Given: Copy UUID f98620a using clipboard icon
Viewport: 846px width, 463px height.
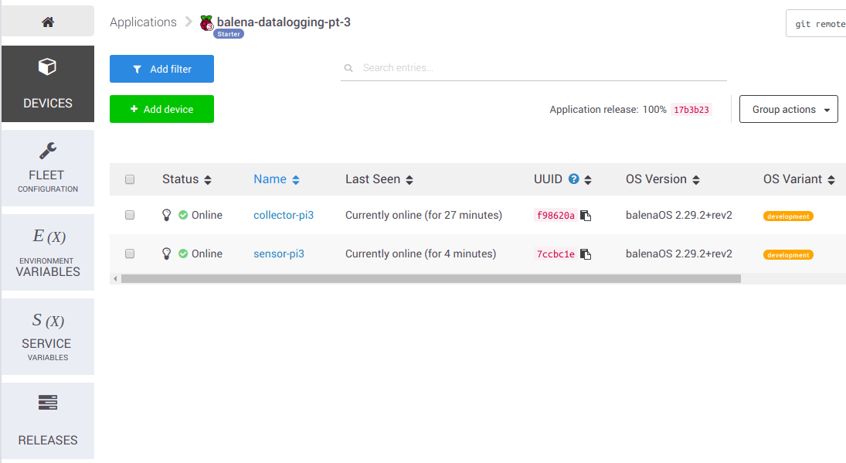Looking at the screenshot, I should pyautogui.click(x=586, y=216).
